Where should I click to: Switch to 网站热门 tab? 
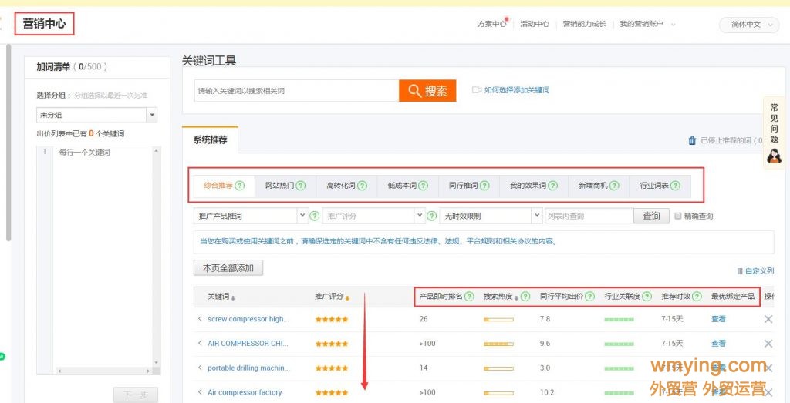285,185
